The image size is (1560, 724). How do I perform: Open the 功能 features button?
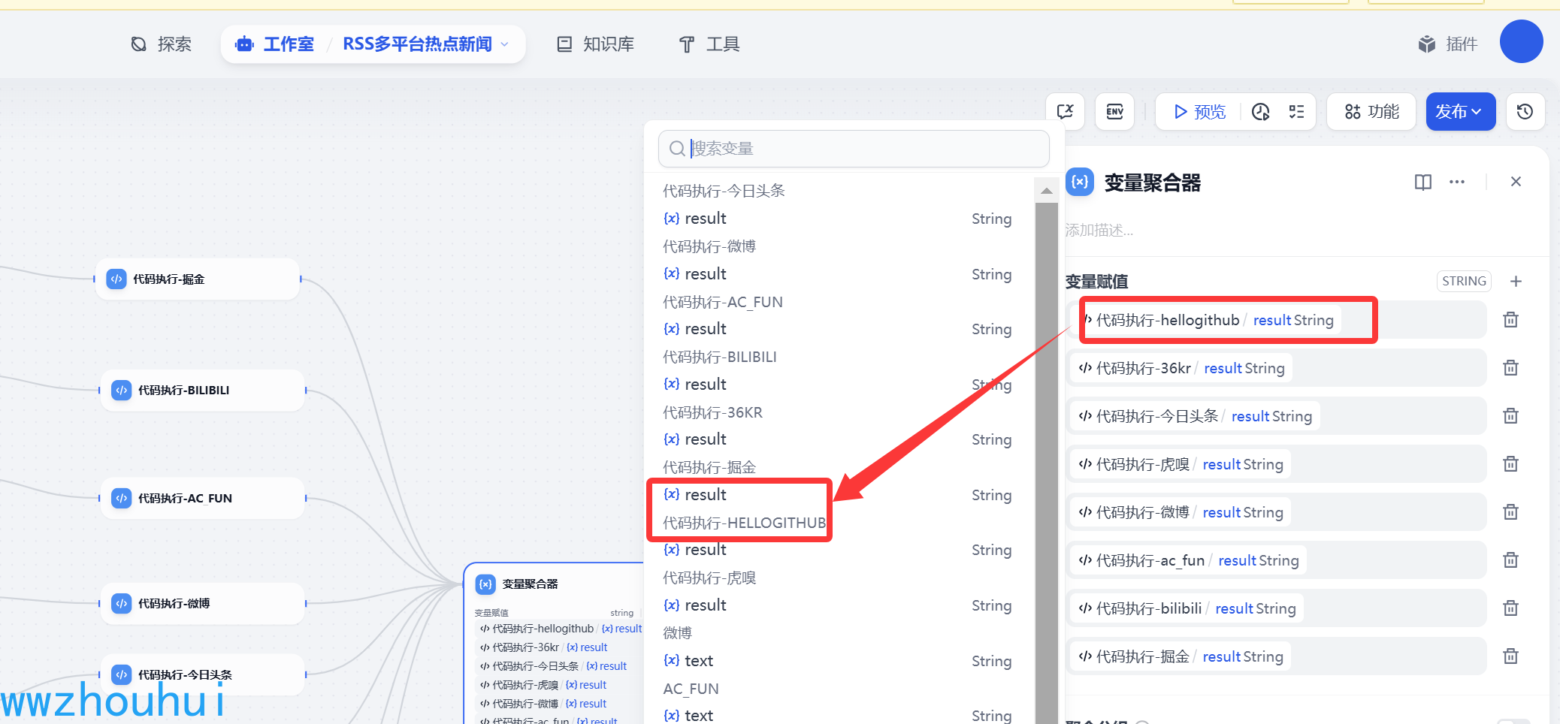click(x=1371, y=112)
